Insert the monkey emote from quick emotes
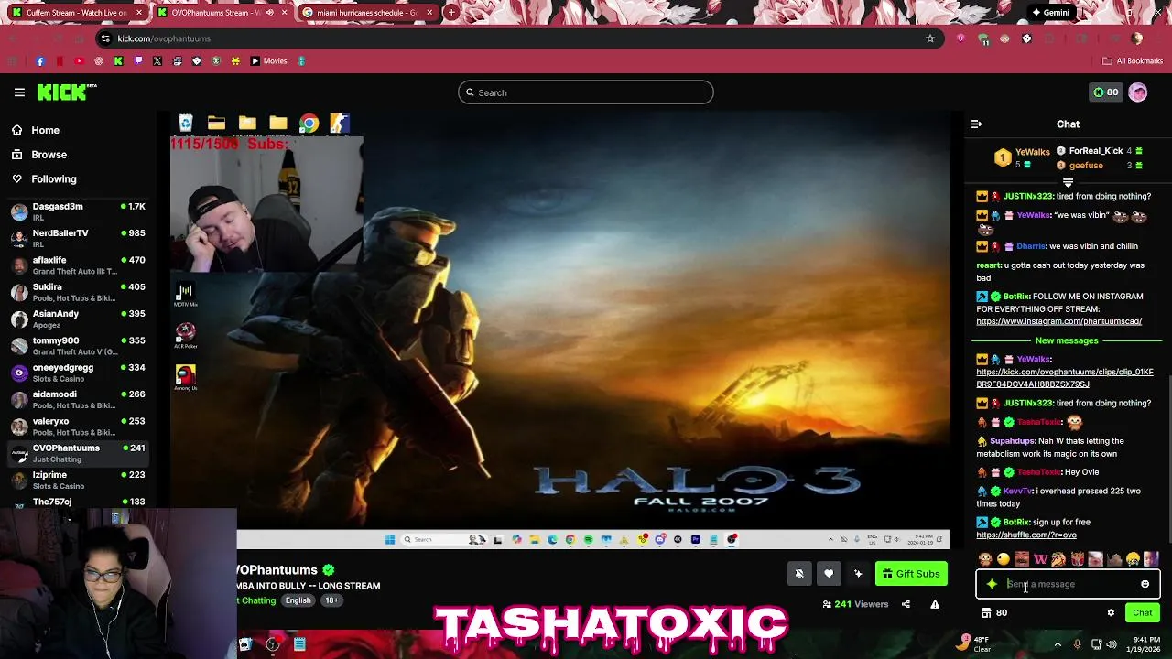Image resolution: width=1172 pixels, height=659 pixels. pyautogui.click(x=985, y=559)
